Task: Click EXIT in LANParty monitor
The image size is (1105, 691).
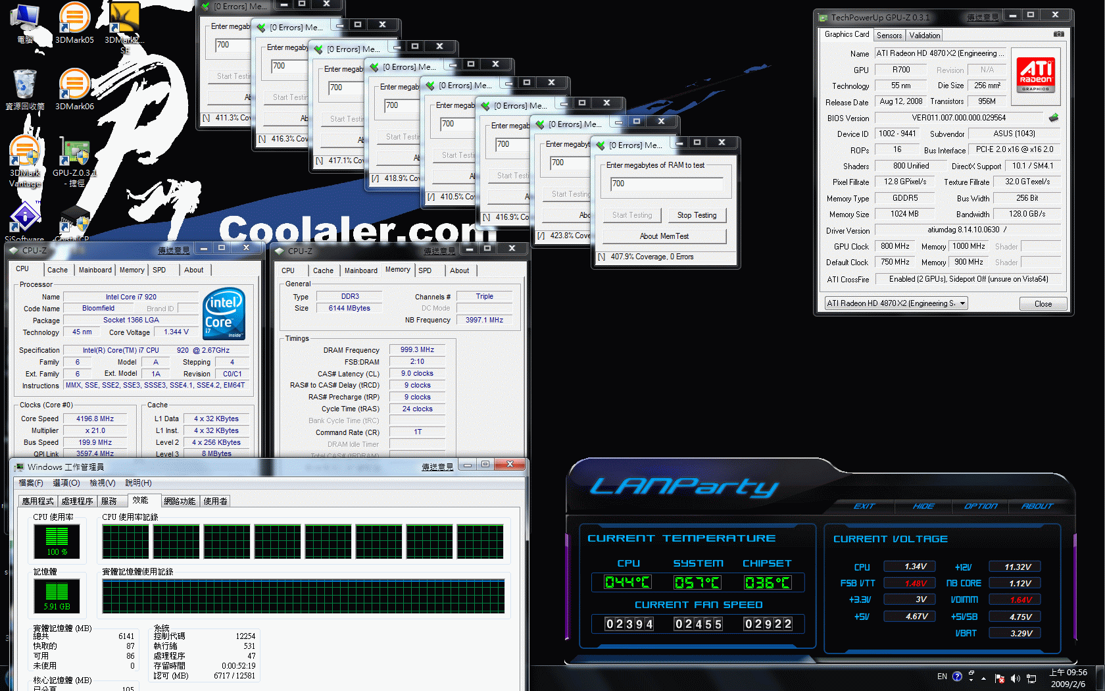Action: pyautogui.click(x=864, y=506)
